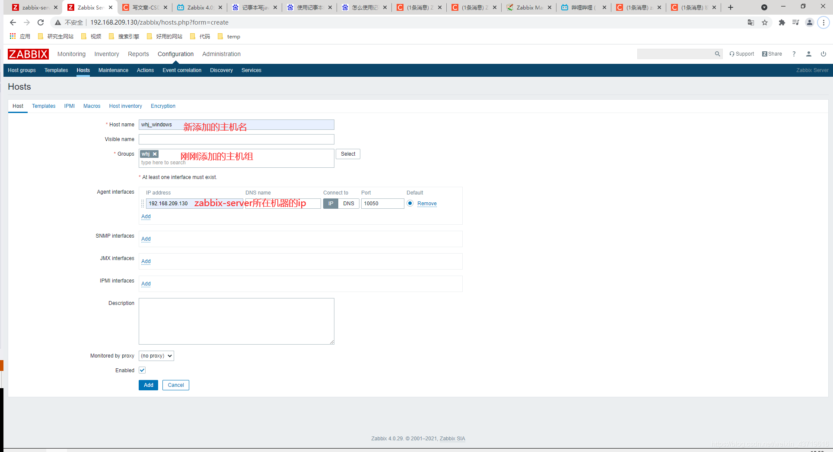The image size is (833, 452).
Task: Focus the Visible name input field
Action: pyautogui.click(x=236, y=139)
